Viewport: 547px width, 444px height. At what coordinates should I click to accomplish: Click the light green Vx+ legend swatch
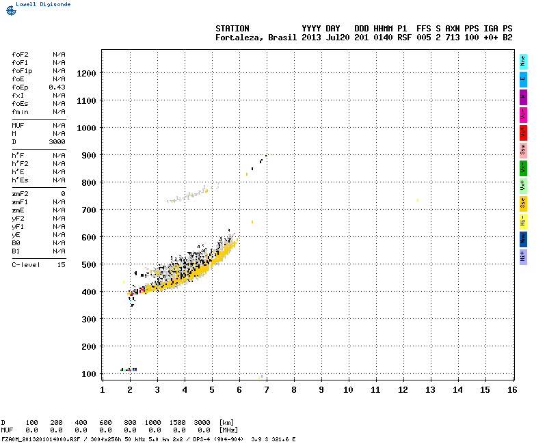click(x=523, y=185)
